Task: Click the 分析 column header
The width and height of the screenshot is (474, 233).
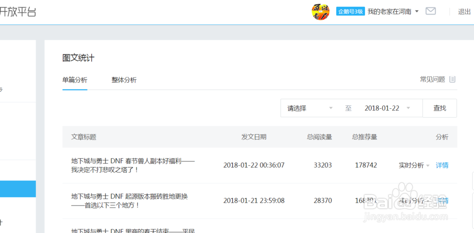Action: 442,137
